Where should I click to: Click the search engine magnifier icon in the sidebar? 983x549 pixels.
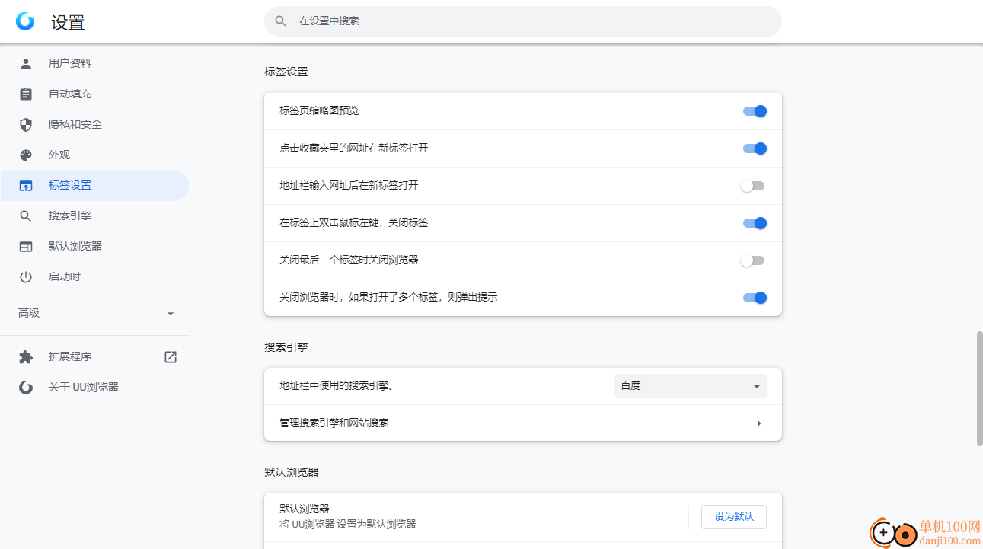click(x=26, y=215)
